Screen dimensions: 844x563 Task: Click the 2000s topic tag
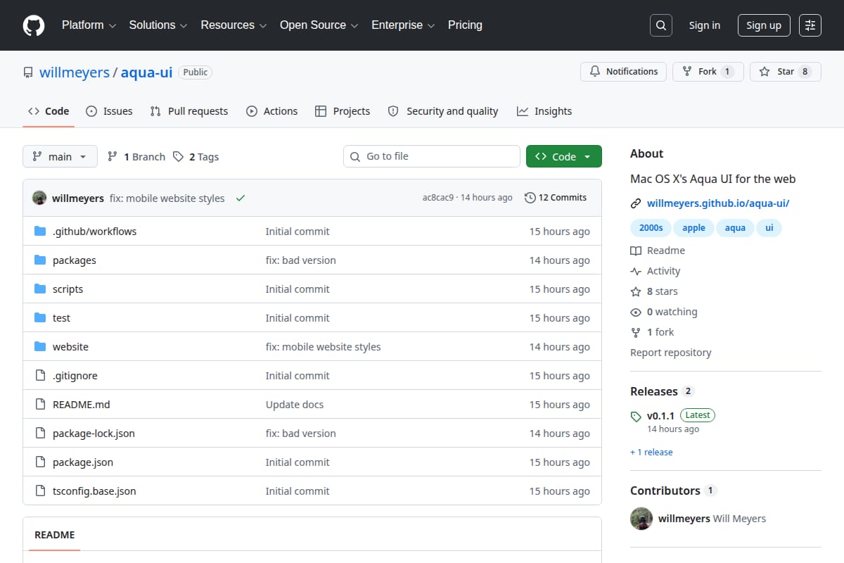tap(651, 228)
